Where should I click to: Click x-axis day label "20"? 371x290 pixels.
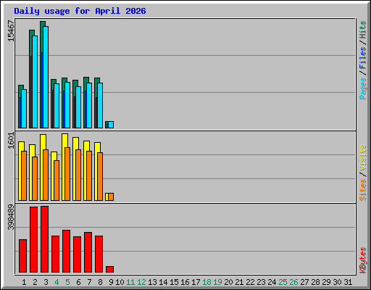click(x=228, y=282)
